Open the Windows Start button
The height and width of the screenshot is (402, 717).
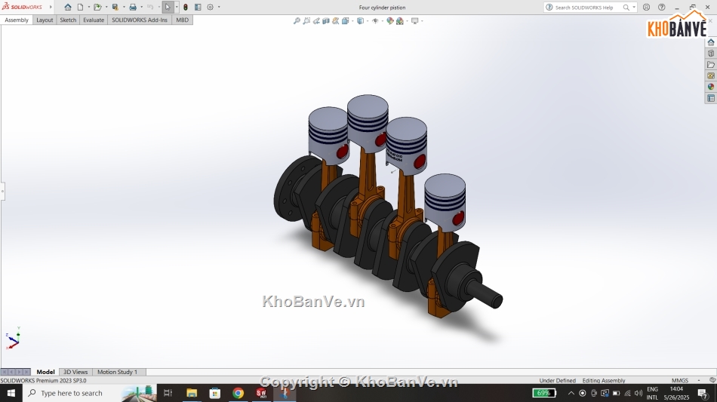pyautogui.click(x=11, y=393)
